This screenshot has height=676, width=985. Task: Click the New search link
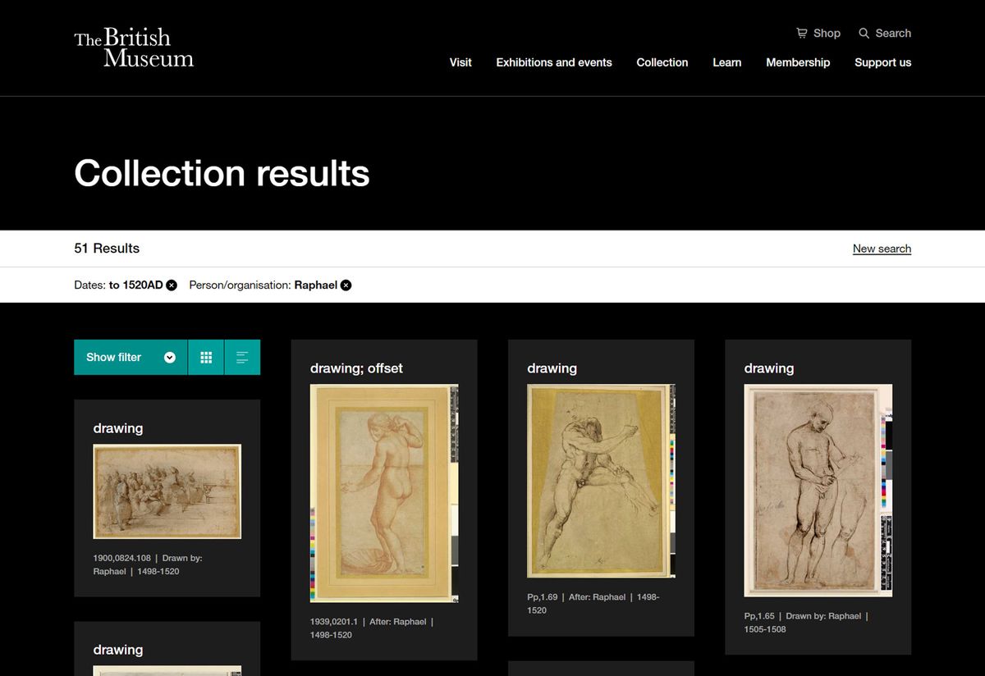point(882,249)
